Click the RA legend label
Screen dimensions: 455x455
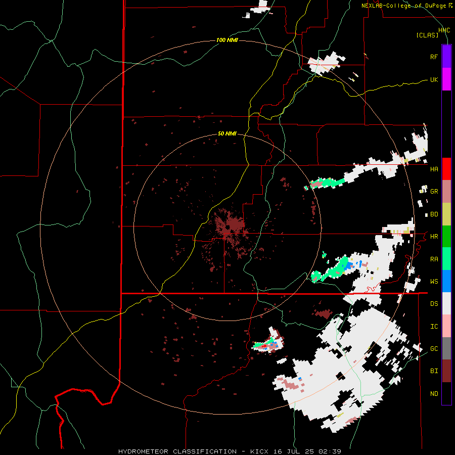pos(434,259)
